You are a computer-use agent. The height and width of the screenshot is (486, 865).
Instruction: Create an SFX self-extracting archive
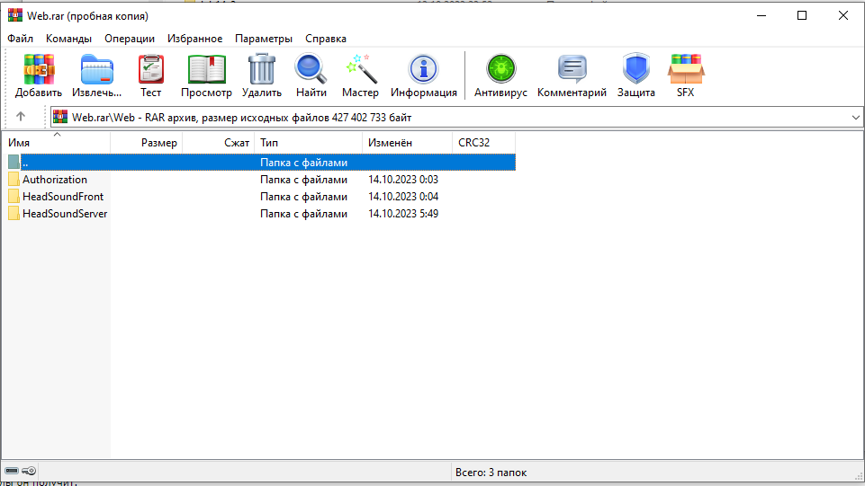(x=686, y=75)
